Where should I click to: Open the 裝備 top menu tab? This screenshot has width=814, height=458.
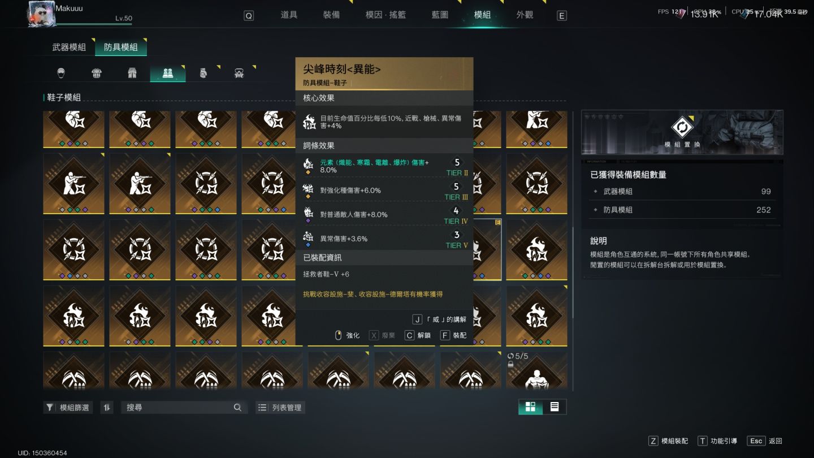(331, 15)
